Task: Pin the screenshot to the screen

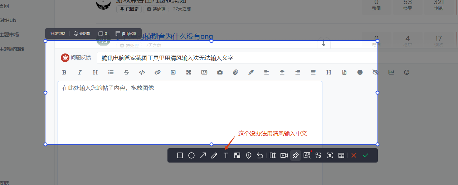Action: (x=296, y=155)
